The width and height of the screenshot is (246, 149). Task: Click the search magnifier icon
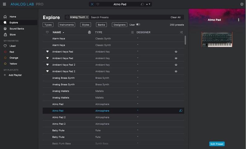(x=67, y=17)
